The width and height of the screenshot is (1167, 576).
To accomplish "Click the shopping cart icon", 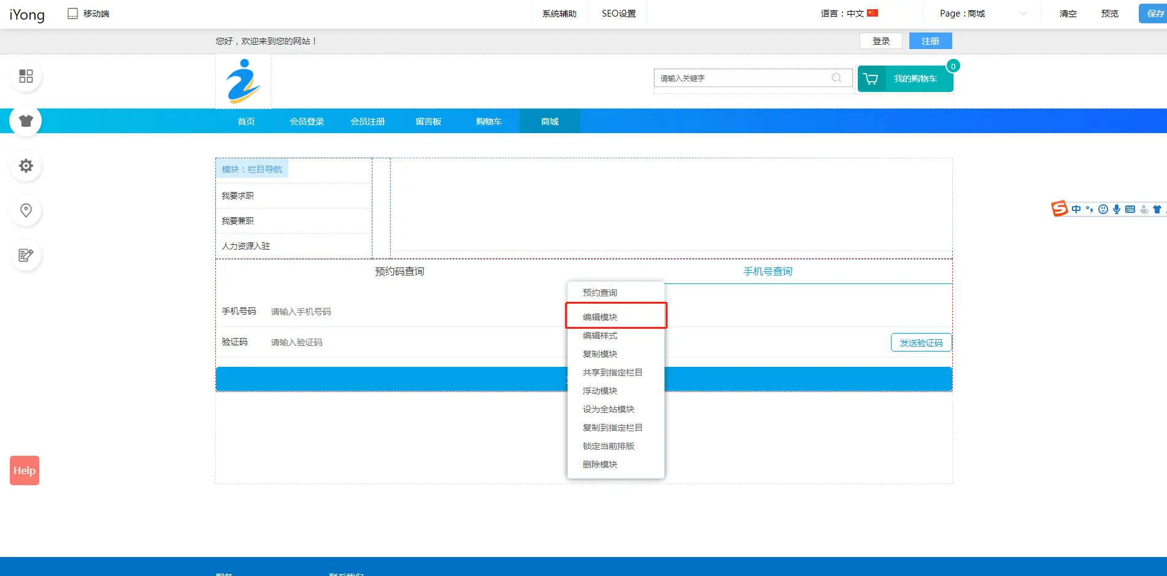I will (x=871, y=79).
